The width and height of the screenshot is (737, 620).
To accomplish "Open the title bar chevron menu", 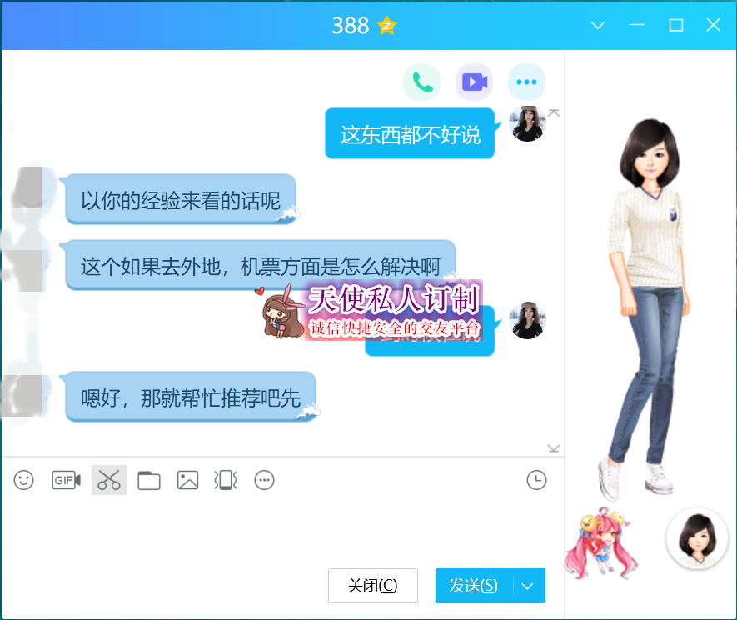I will 597,25.
